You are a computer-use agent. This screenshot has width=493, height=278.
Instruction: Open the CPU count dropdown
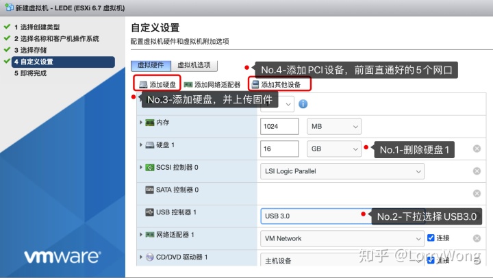tap(277, 104)
